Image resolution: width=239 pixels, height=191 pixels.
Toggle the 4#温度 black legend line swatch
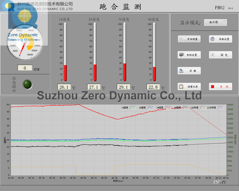click(185, 108)
